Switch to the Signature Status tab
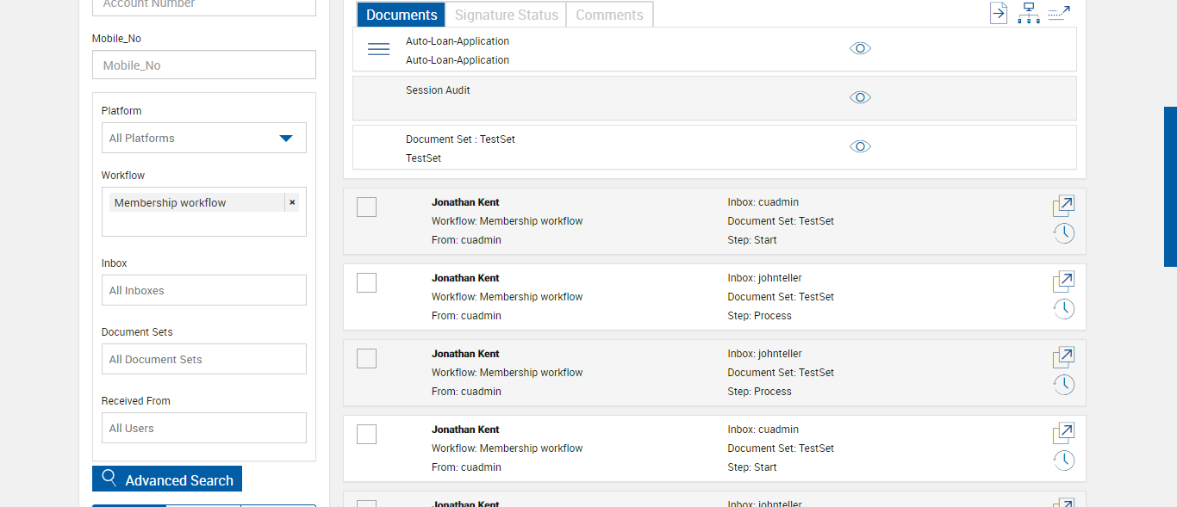The image size is (1177, 507). [x=506, y=15]
